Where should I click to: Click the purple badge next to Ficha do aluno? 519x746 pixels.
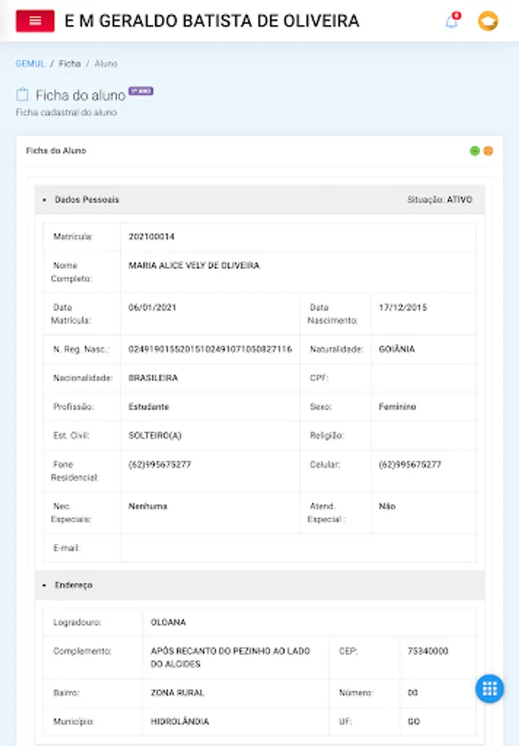click(x=141, y=91)
